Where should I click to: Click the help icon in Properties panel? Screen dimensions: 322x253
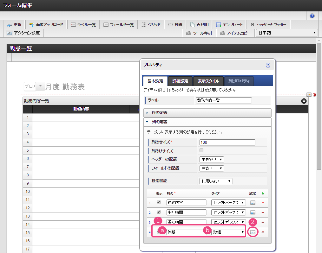tap(268, 65)
